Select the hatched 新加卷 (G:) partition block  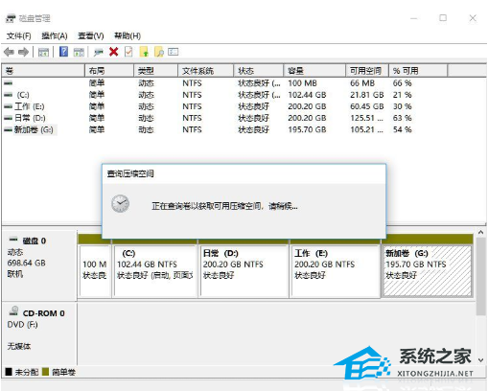coord(427,271)
